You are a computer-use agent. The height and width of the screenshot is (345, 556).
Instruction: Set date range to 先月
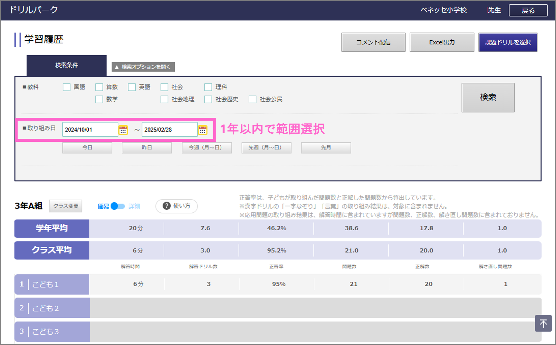coord(326,148)
